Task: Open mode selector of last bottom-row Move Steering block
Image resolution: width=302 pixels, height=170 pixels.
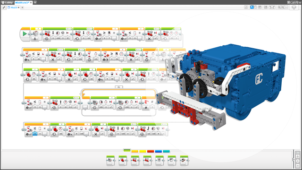Action: point(142,134)
